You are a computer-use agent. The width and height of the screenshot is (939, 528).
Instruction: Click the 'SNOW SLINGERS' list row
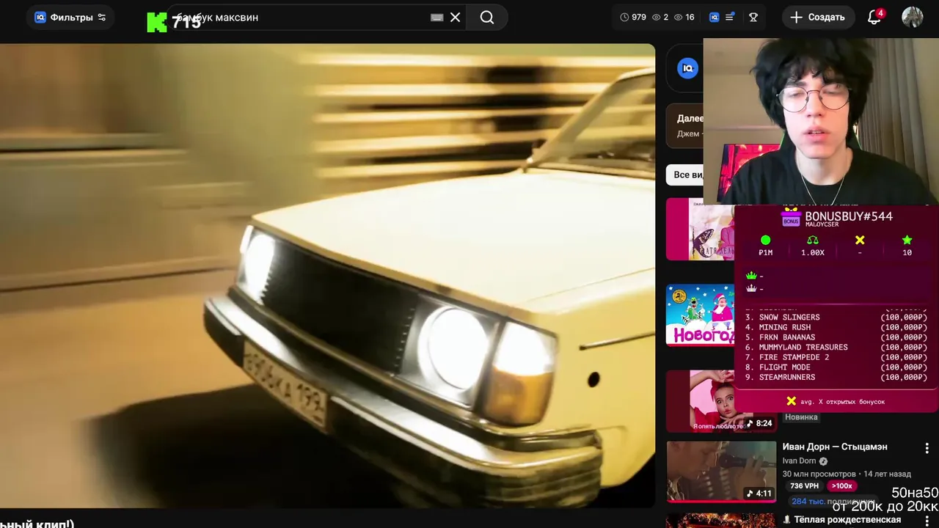click(x=836, y=318)
